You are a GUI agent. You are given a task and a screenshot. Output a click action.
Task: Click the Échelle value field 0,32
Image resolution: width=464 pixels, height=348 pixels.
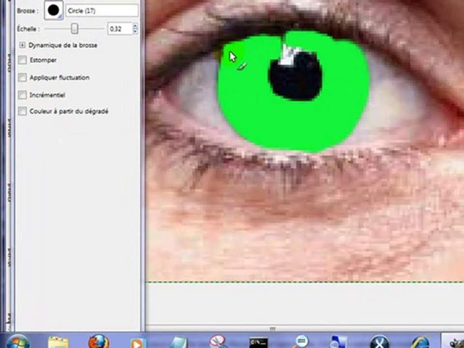(120, 29)
